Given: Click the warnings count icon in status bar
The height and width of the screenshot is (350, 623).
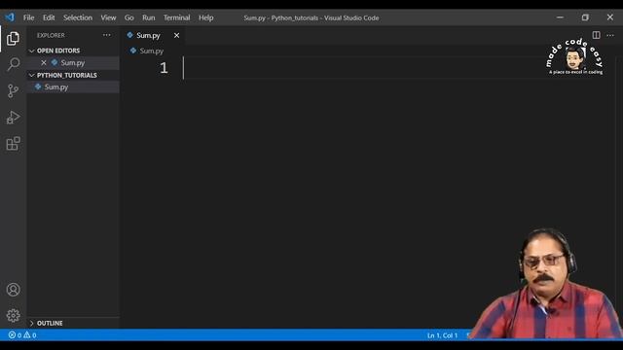Looking at the screenshot, I should (30, 335).
